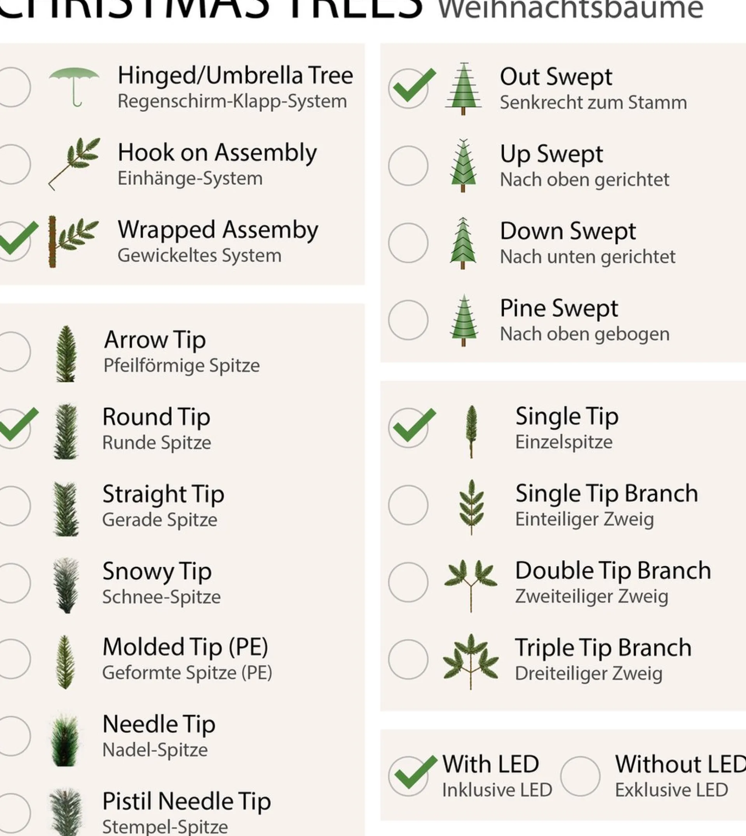Click the Molded Tip (PE) label
Image resolution: width=746 pixels, height=836 pixels.
point(185,647)
